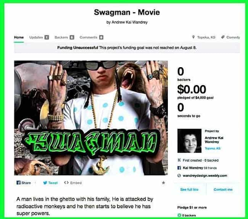Image resolution: width=248 pixels, height=219 pixels.
Task: Click the location pin icon near Topeka
Action: (x=193, y=37)
